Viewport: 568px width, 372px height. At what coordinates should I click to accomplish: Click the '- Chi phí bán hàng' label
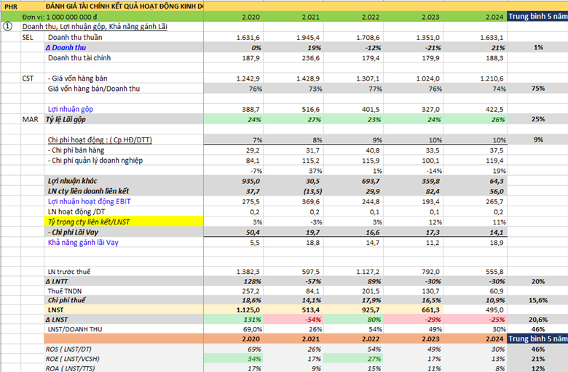coord(76,150)
